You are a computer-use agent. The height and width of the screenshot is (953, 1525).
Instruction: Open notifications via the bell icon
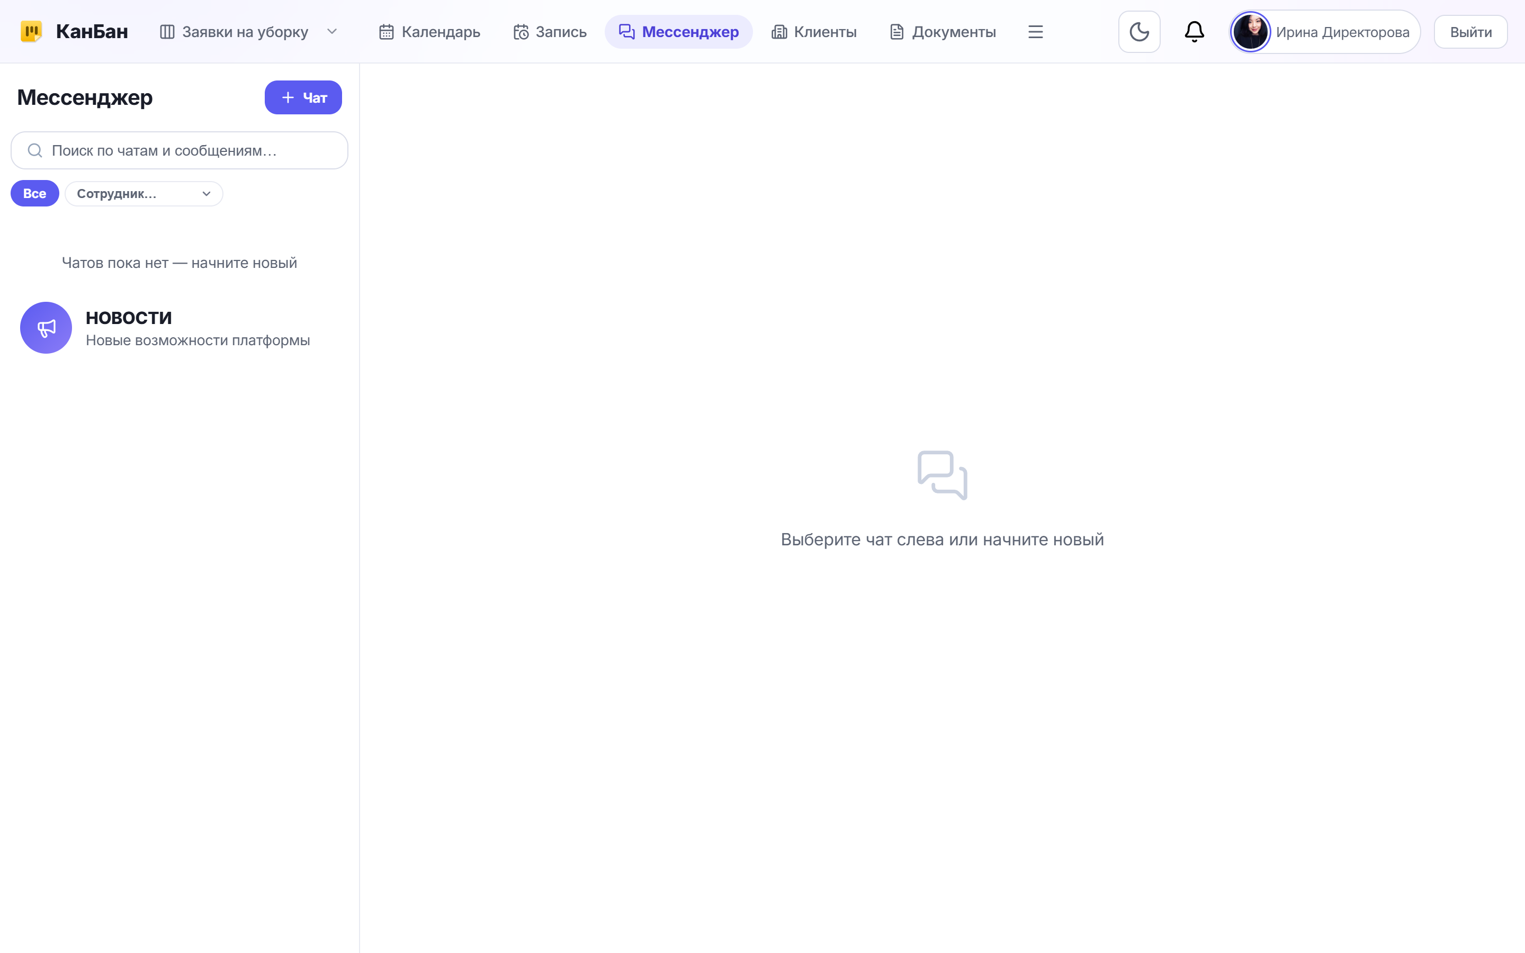point(1194,32)
